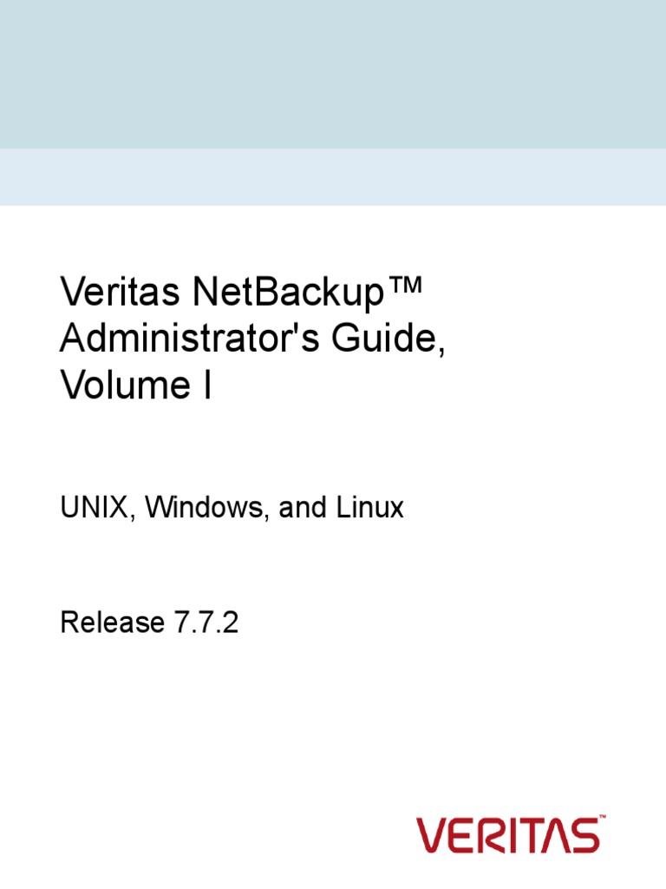This screenshot has height=889, width=666.
Task: Click the lighter pale blue band
Action: 333,177
